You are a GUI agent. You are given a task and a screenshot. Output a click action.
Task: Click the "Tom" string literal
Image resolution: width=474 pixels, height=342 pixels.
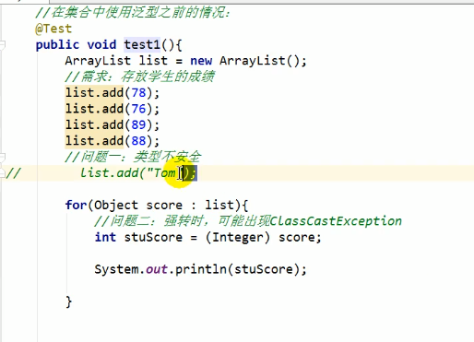point(164,172)
